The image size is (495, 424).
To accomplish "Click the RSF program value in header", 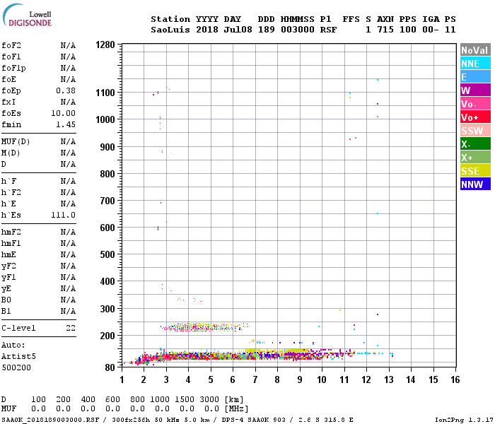I will click(328, 30).
